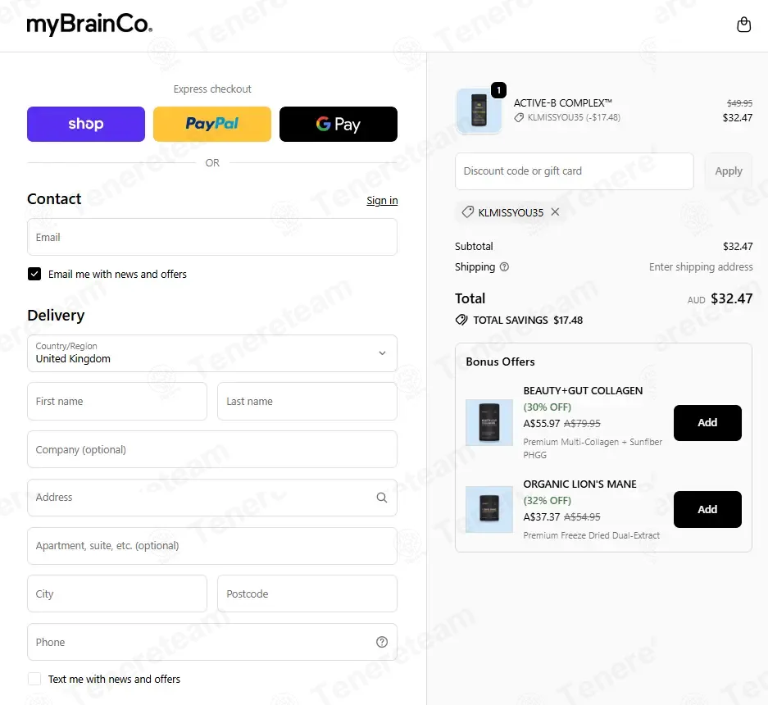Click the Active-B Complex product thumbnail
Viewport: 768px width, 705px height.
point(479,111)
